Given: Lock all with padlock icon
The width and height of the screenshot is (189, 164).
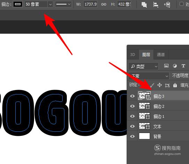Looking at the screenshot, I should point(175,85).
